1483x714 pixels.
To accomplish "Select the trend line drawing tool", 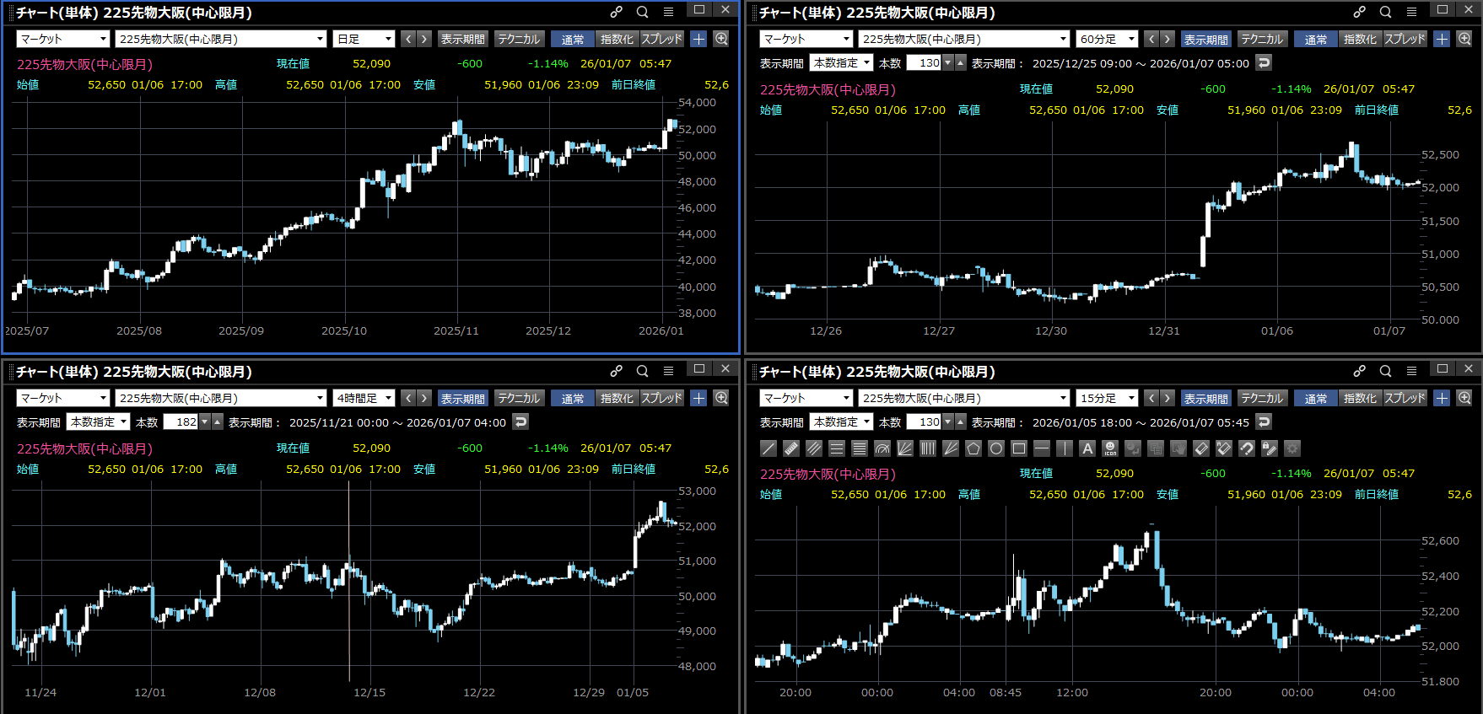I will pos(768,448).
